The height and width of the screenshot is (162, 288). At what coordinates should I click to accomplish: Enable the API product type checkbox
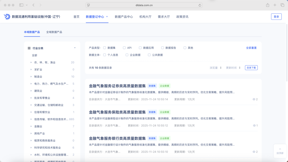124,48
